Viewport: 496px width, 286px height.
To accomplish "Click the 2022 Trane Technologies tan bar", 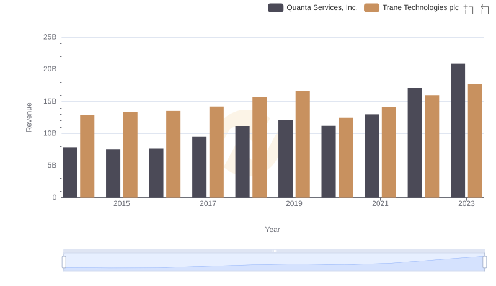I will pyautogui.click(x=432, y=146).
